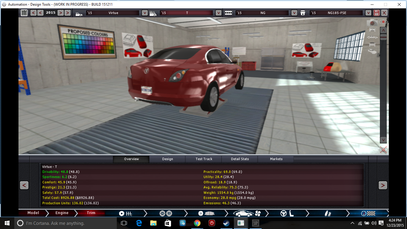Go to the Trim stage
Viewport: 407px width, 229px height.
tap(91, 213)
